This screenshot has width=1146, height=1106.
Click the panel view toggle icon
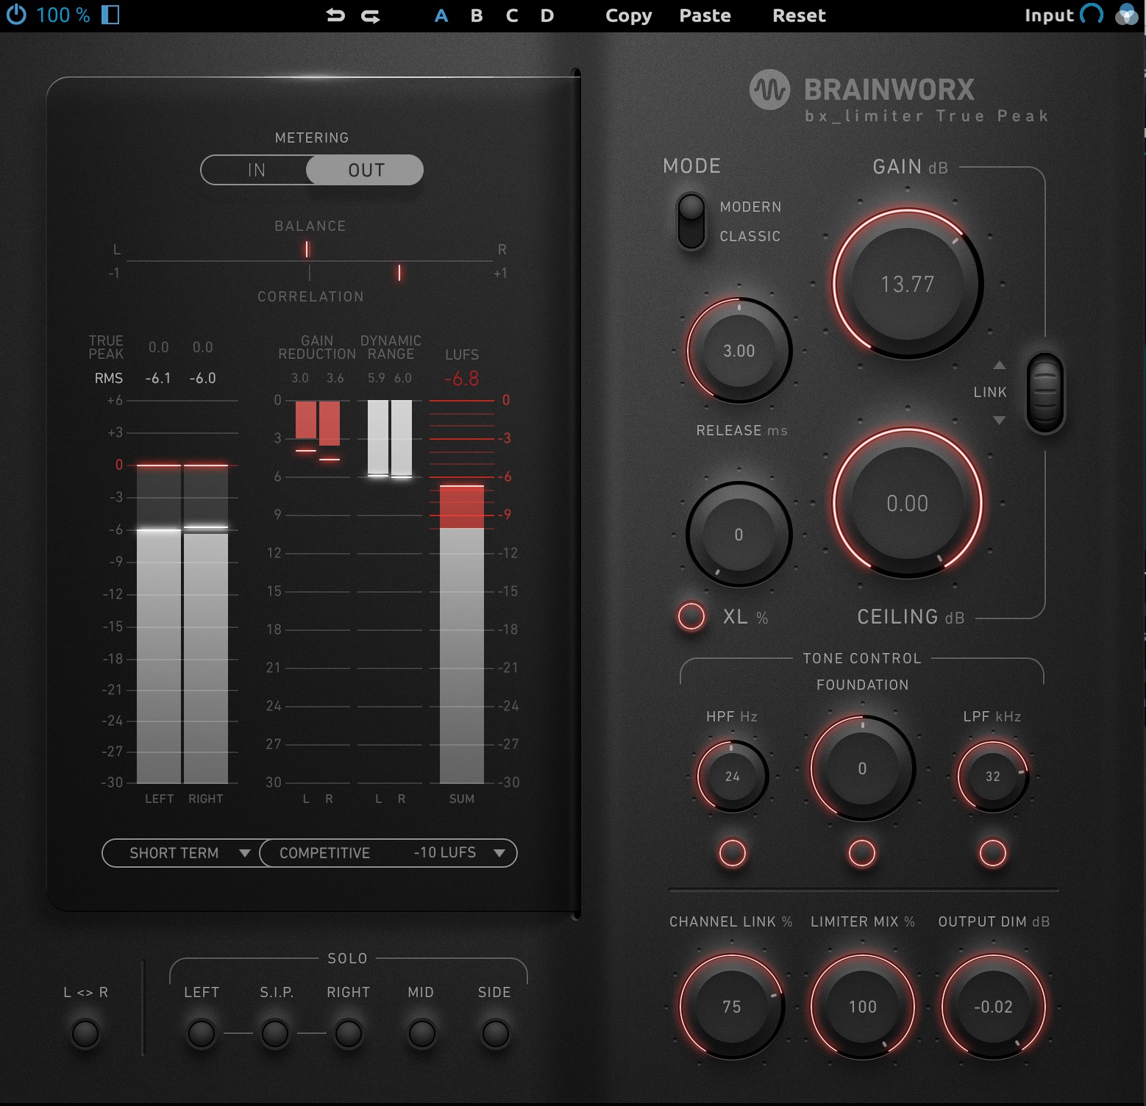110,15
